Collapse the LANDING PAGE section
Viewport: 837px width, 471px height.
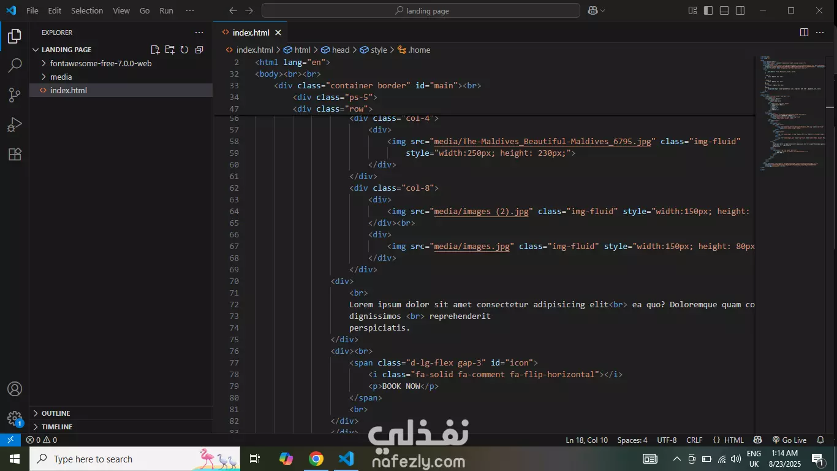tap(66, 50)
